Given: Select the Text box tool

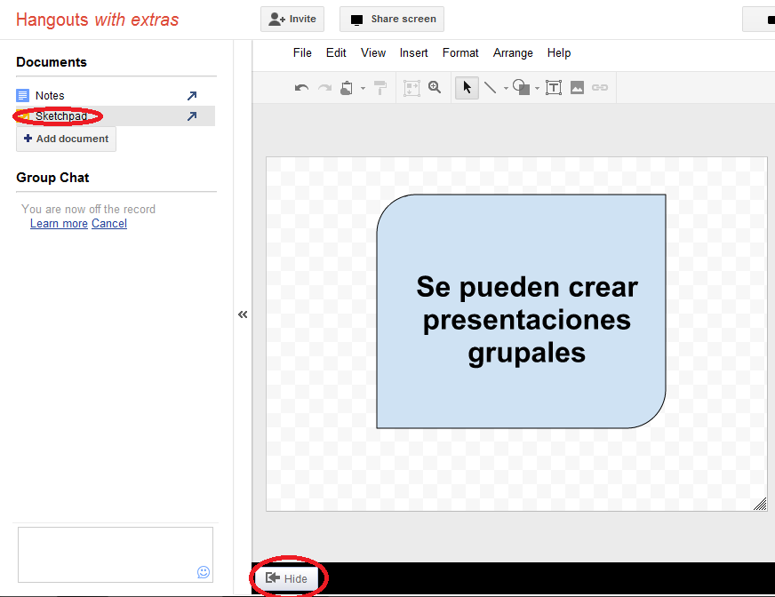Looking at the screenshot, I should (554, 87).
